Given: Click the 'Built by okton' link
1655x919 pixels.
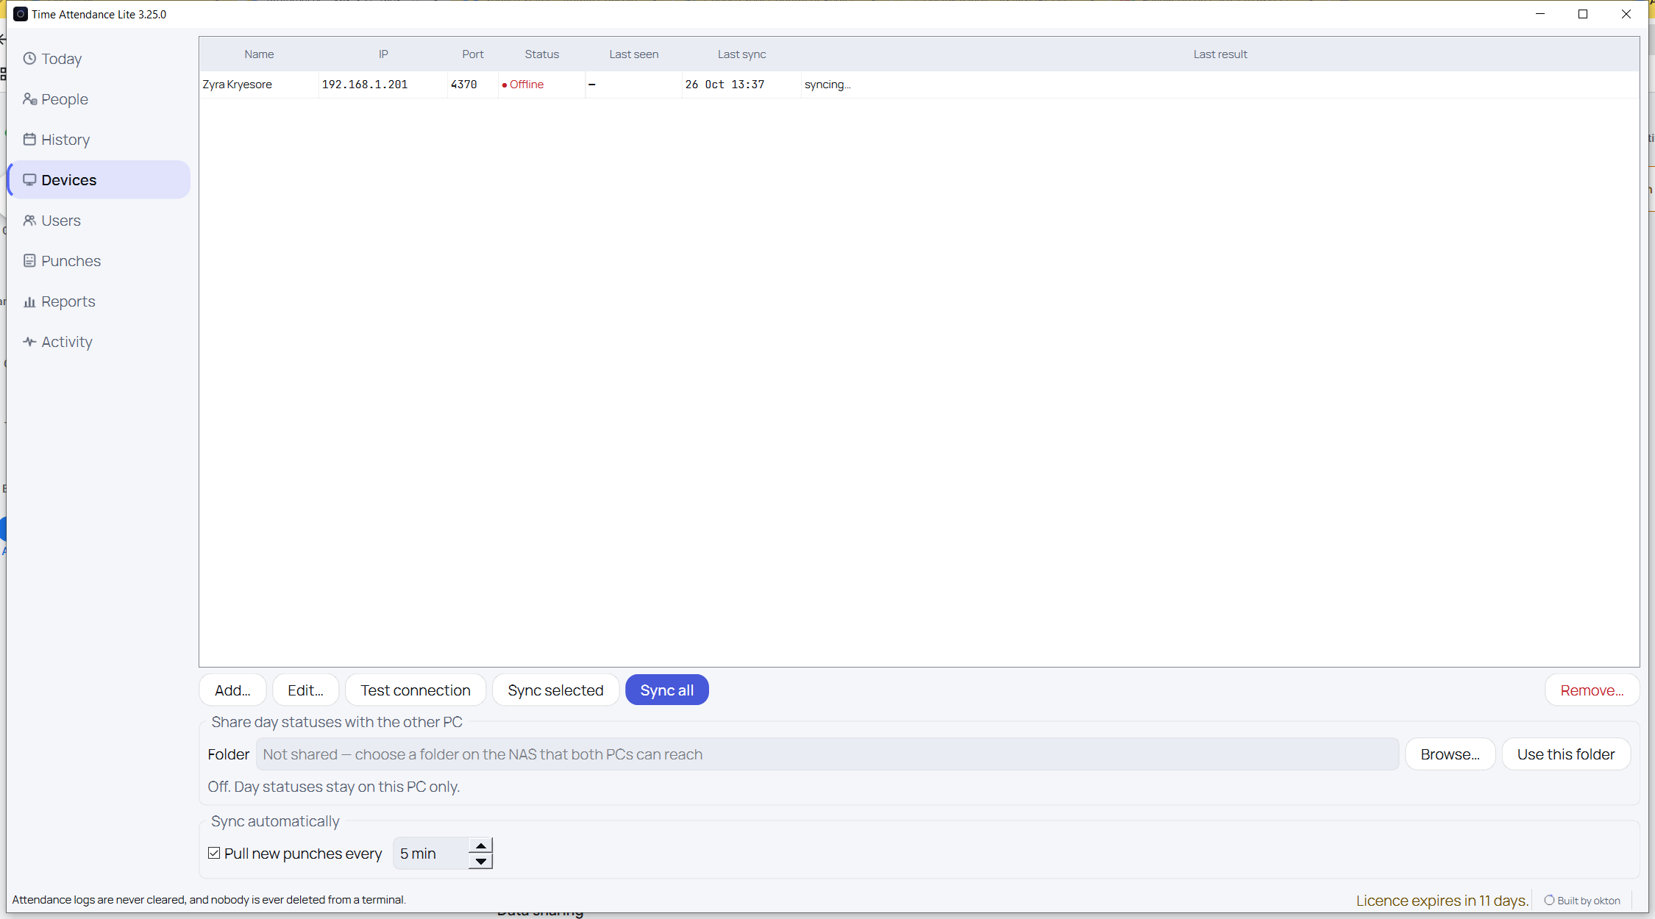Looking at the screenshot, I should tap(1589, 901).
